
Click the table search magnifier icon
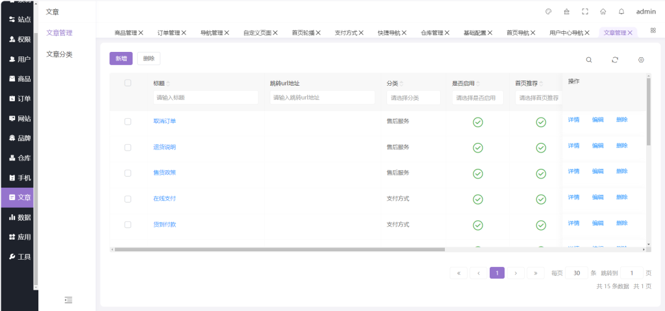click(x=589, y=60)
